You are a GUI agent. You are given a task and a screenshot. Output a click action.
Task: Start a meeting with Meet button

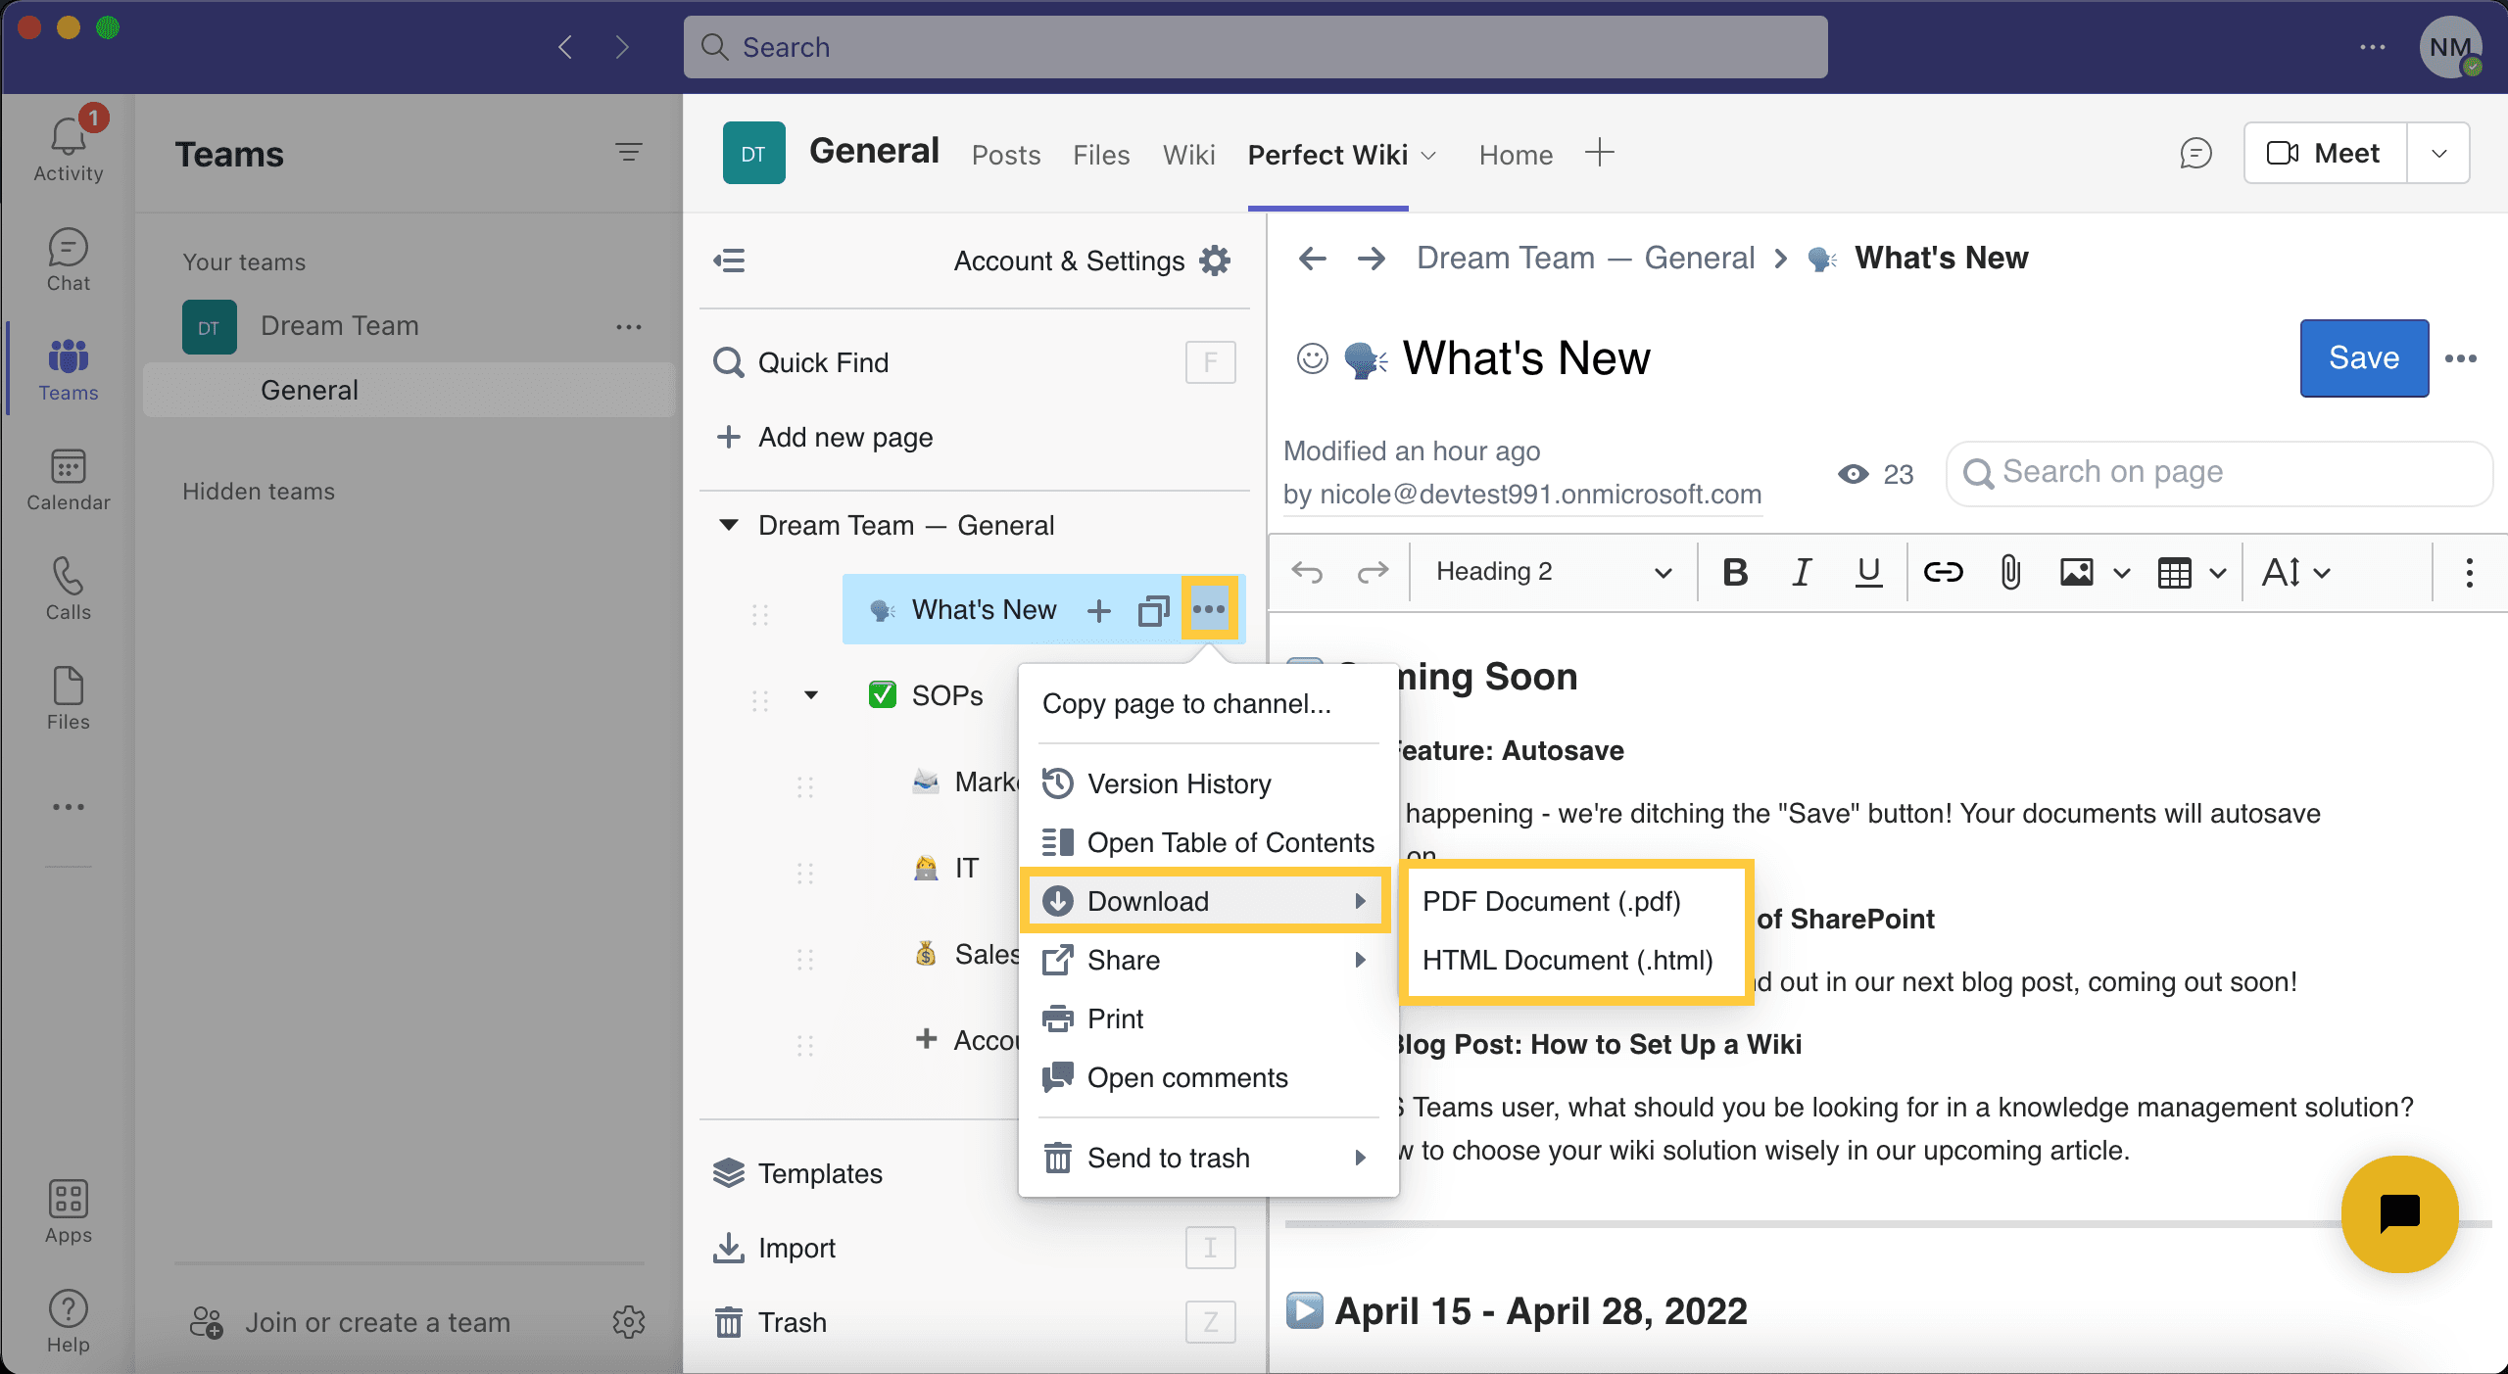2325,154
